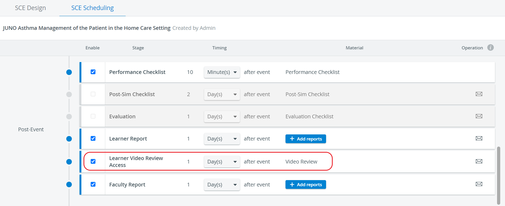Click the vertical page scrollbar

point(499,175)
